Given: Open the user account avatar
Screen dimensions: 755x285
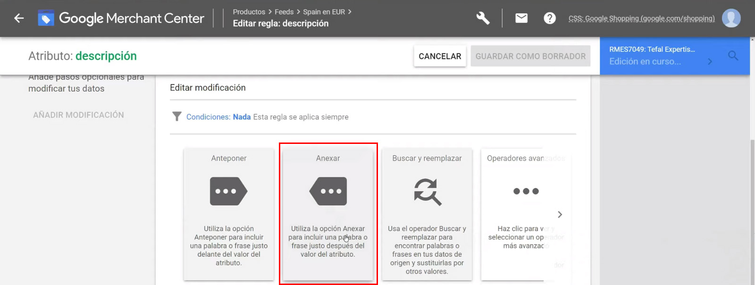Looking at the screenshot, I should pos(731,18).
